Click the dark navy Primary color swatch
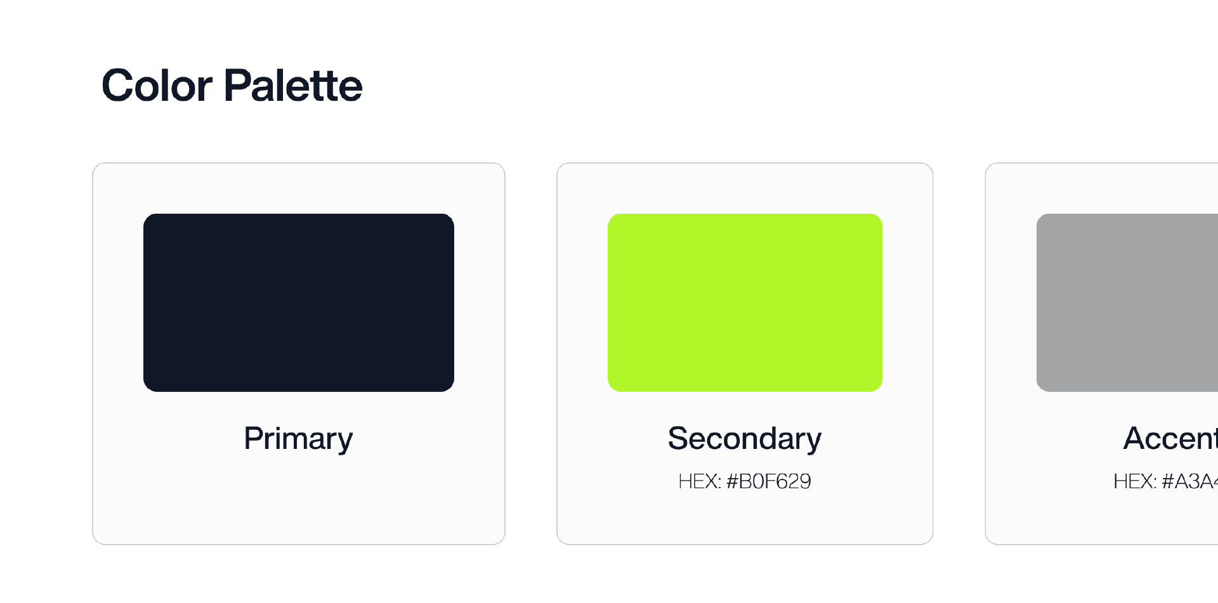 tap(299, 302)
